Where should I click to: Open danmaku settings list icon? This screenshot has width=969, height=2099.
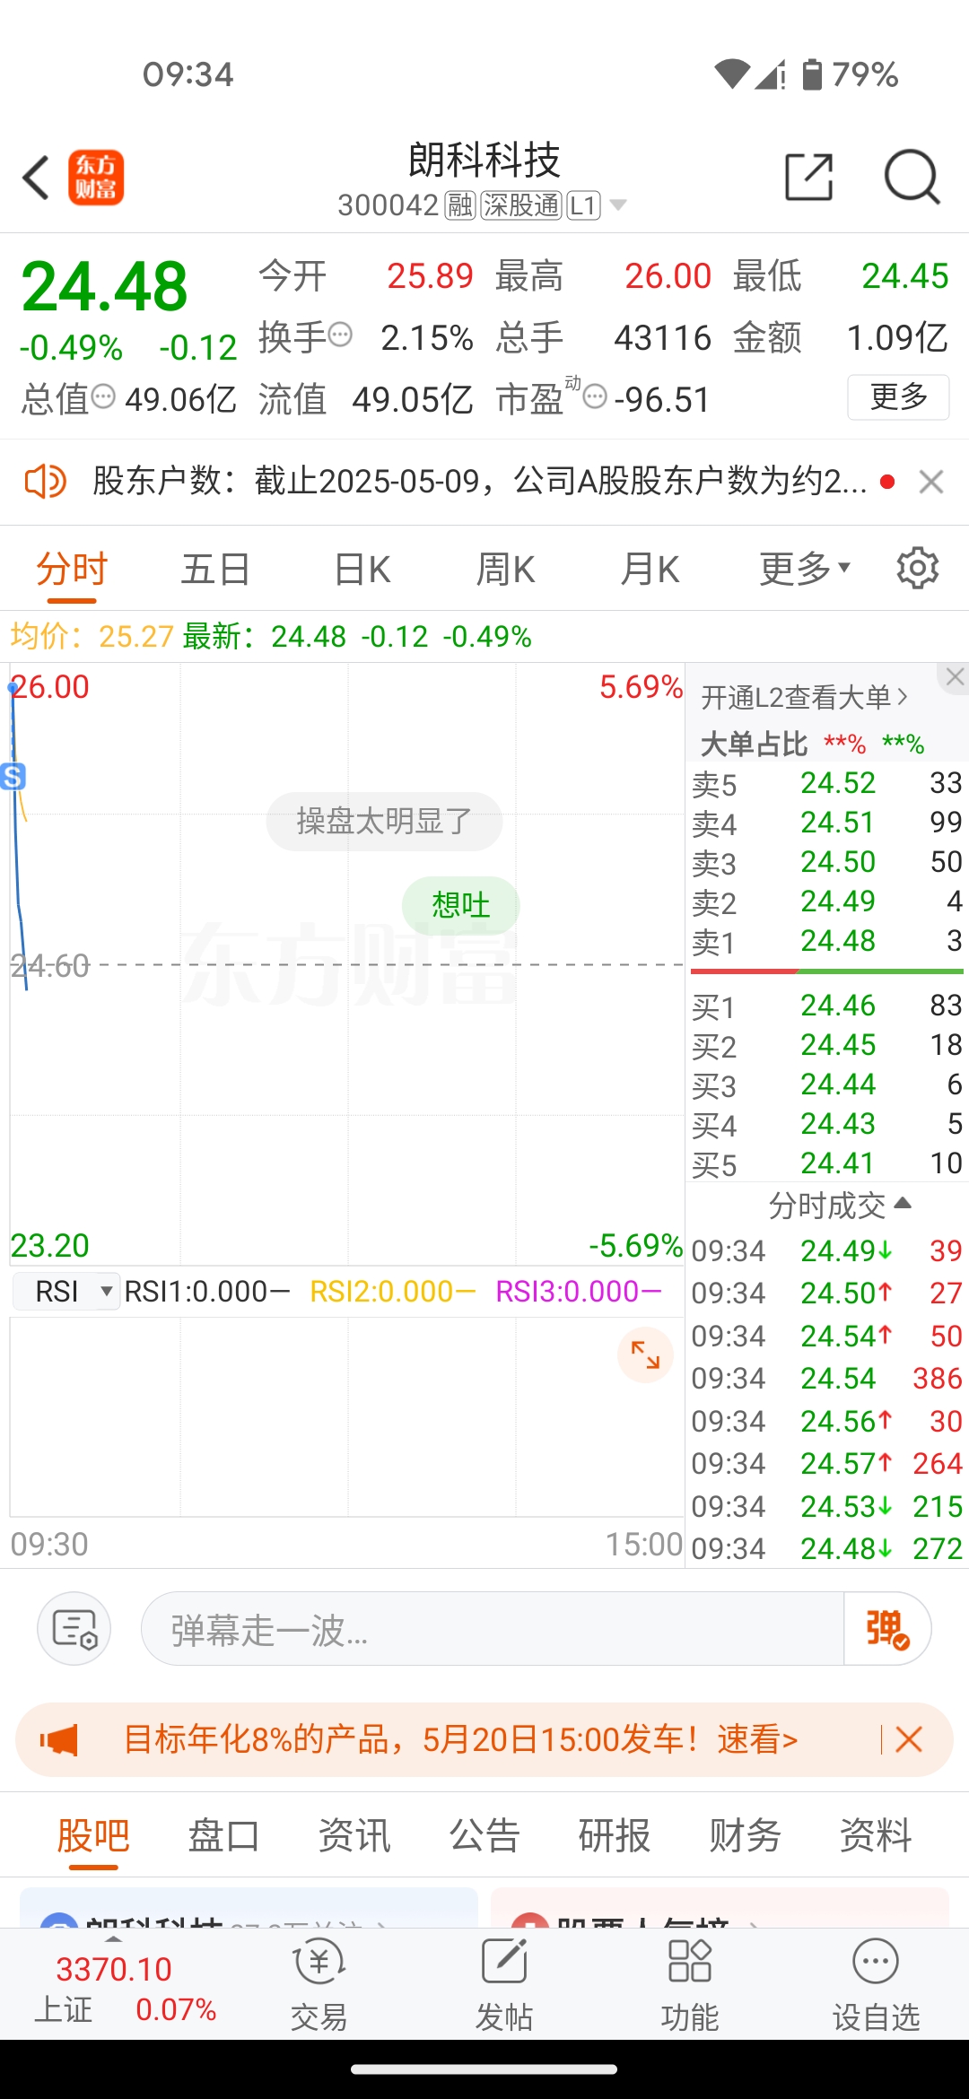74,1628
